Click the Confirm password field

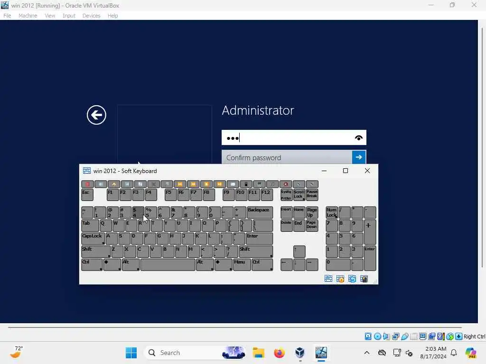point(287,157)
